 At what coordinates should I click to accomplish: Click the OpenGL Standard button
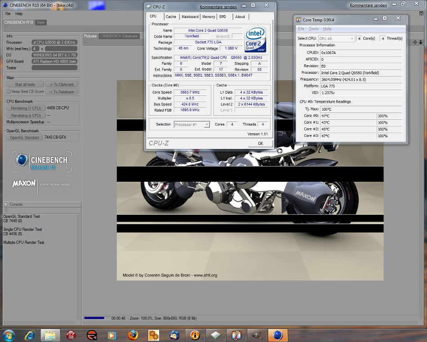click(25, 137)
